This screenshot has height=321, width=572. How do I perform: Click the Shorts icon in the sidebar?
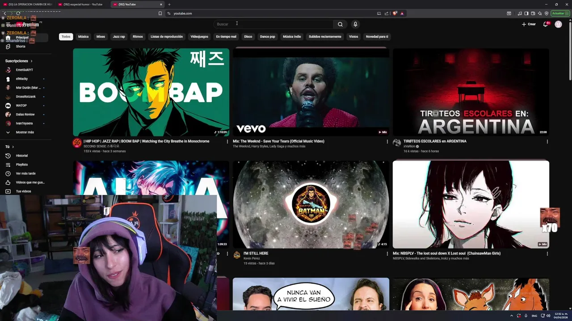tap(8, 46)
